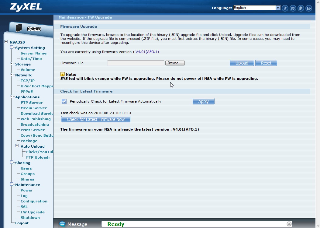Click the Maintenance tree label

click(x=28, y=185)
